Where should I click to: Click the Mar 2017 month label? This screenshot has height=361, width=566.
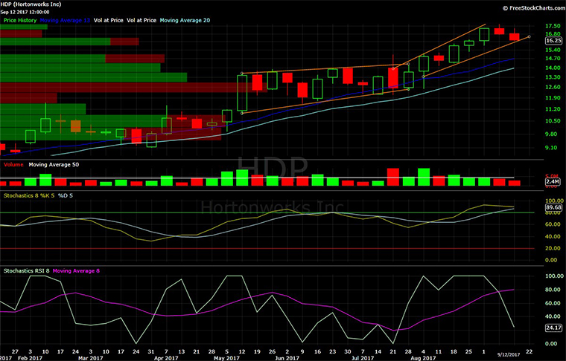(91, 358)
